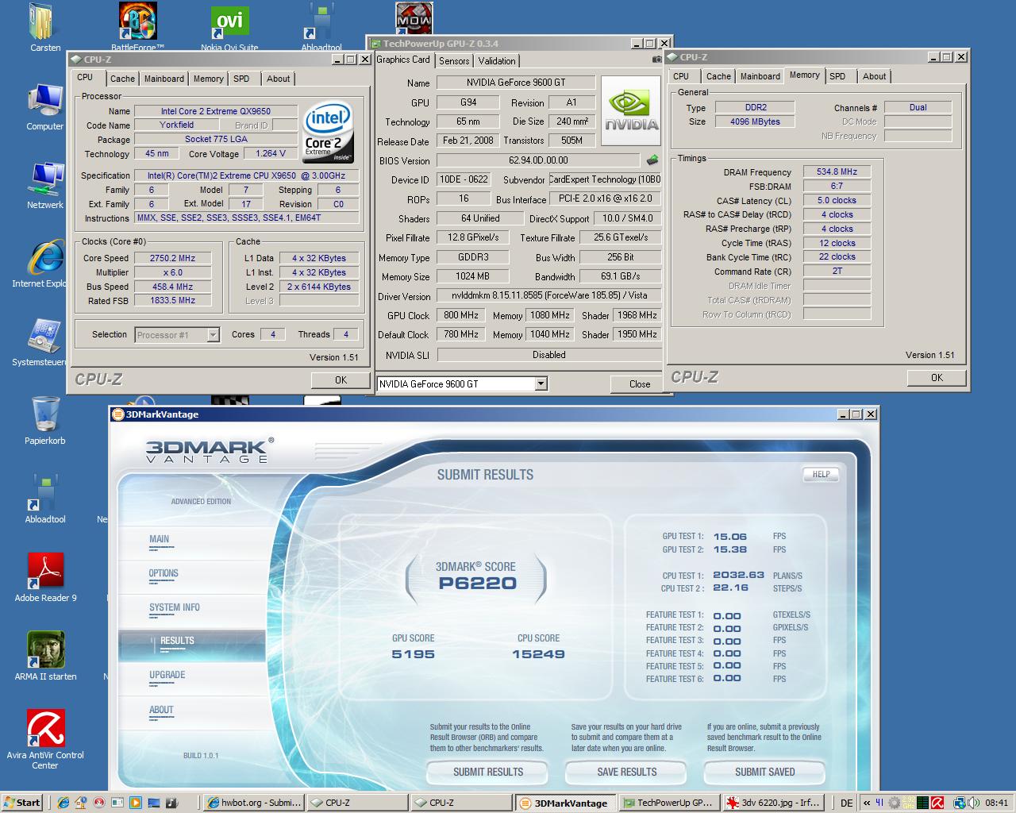Open UPGRADE section in 3DMark Vantage
The image size is (1016, 813).
tap(167, 675)
